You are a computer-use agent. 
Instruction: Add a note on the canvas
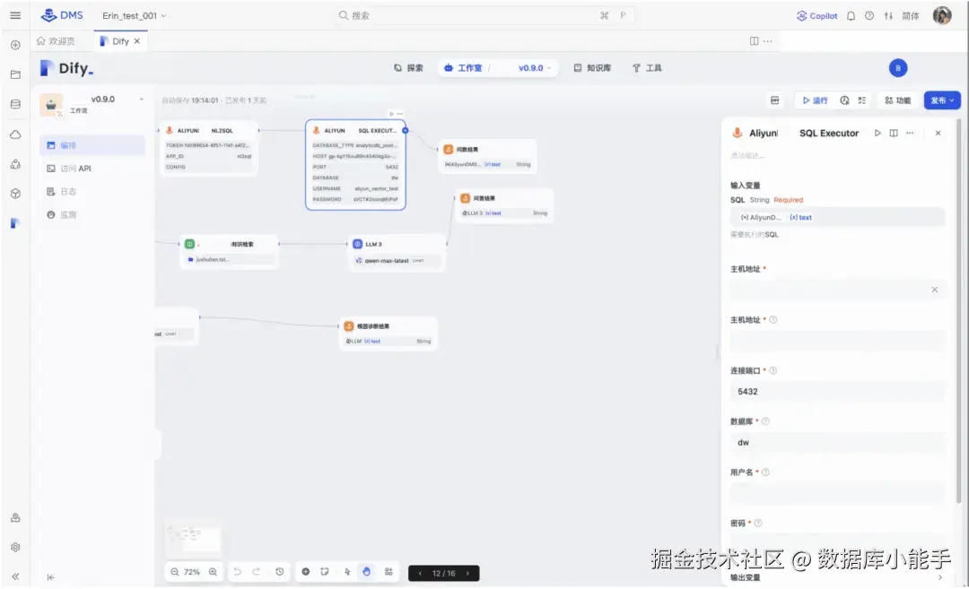[325, 572]
